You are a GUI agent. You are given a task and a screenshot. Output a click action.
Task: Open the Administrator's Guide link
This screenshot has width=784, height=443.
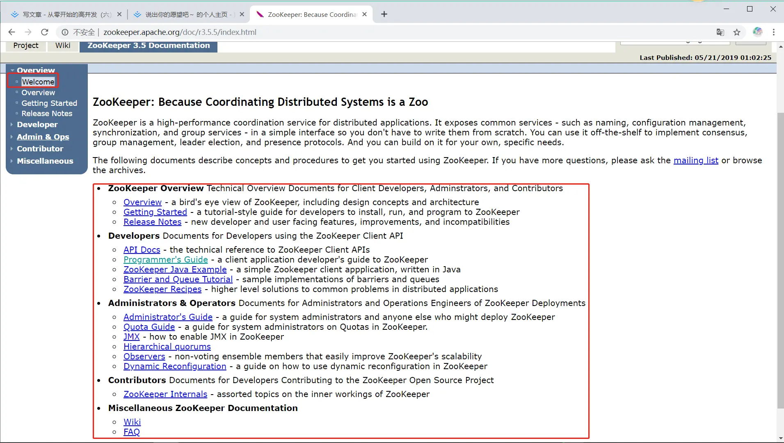(168, 317)
